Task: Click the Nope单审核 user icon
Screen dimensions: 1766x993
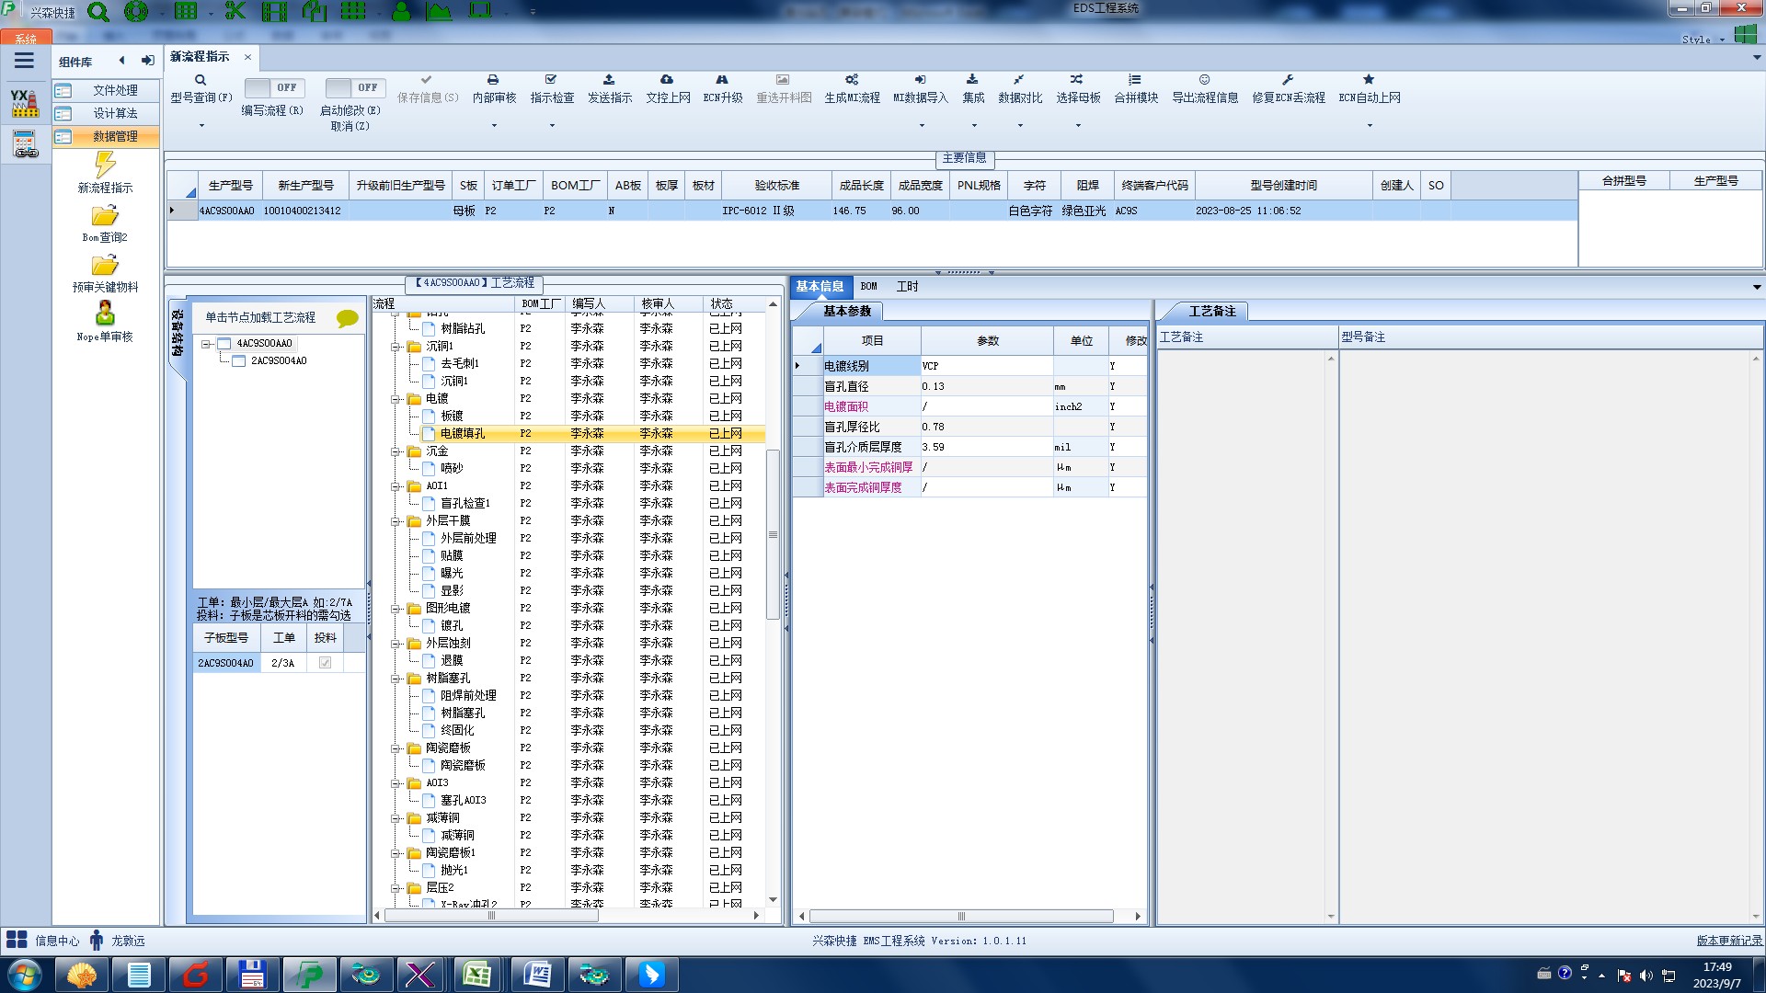Action: (105, 314)
